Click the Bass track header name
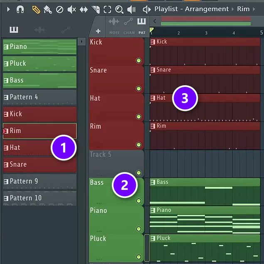The height and width of the screenshot is (264, 264). pyautogui.click(x=96, y=183)
